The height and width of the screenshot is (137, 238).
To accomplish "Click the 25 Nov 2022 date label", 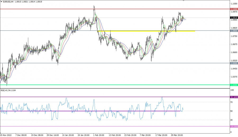I will click(x=6, y=135).
